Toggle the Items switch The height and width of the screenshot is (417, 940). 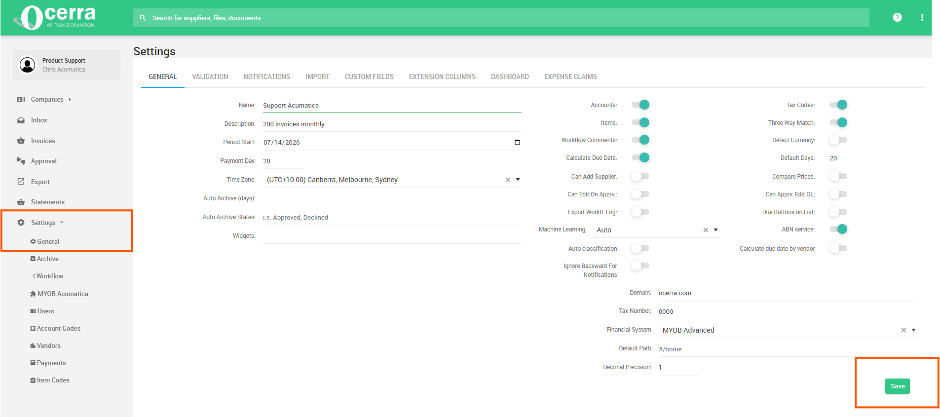pos(640,122)
